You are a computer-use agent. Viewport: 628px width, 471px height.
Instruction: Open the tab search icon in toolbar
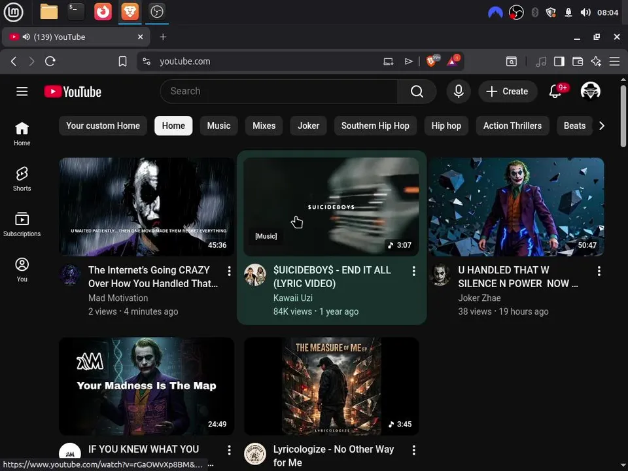click(512, 61)
